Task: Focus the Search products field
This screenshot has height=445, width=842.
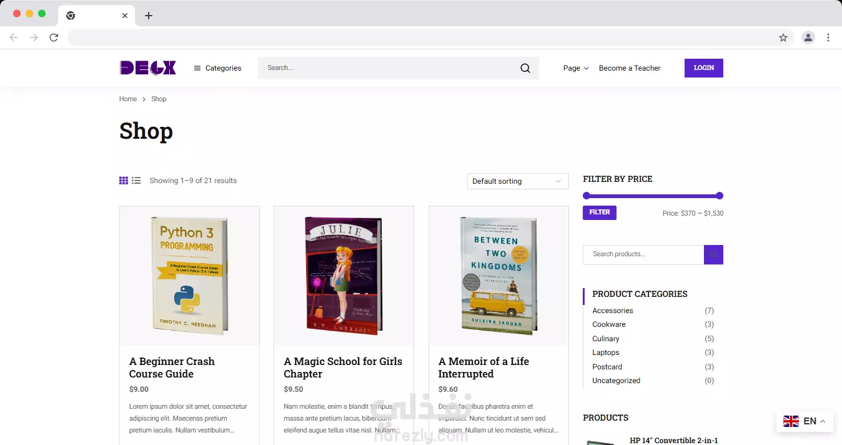Action: pos(643,254)
